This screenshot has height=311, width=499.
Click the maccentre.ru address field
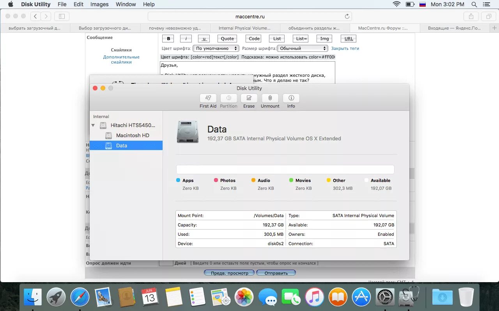[250, 16]
